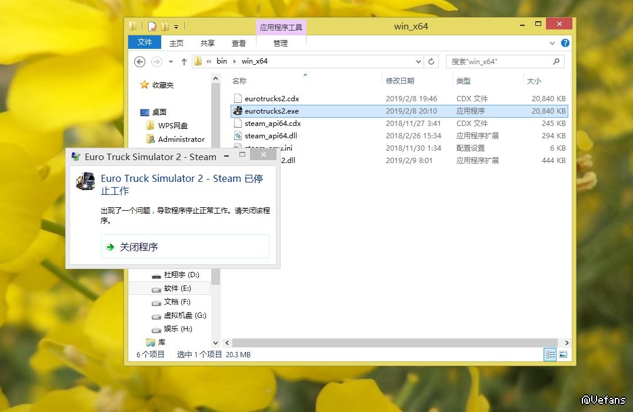The height and width of the screenshot is (412, 633).
Task: Expand the ribbon with chevron arrow
Action: click(552, 43)
